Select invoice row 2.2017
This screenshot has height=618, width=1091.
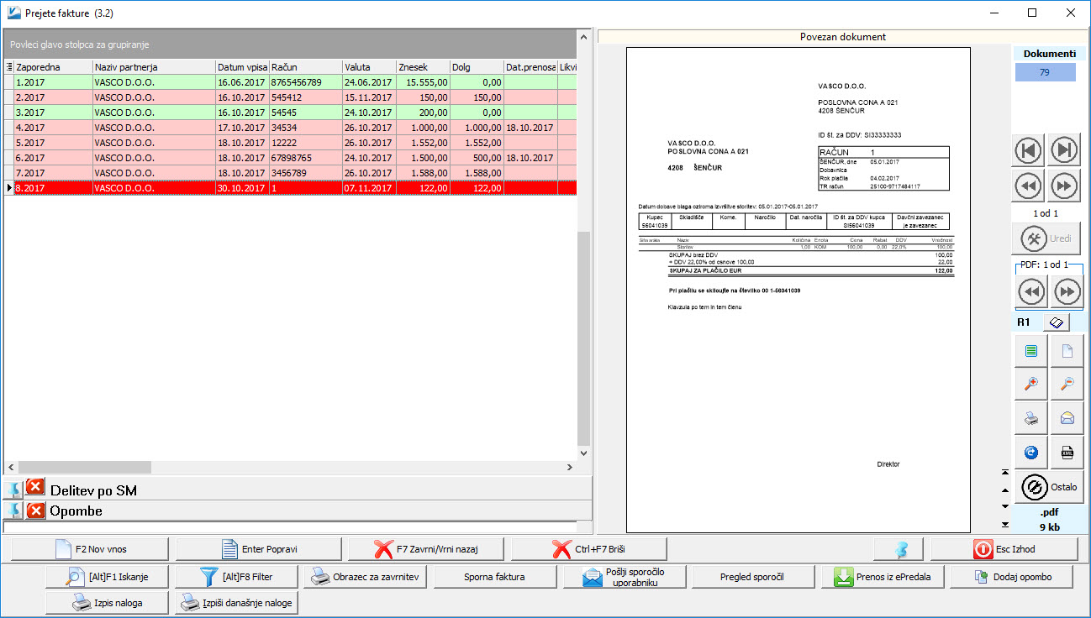[291, 97]
